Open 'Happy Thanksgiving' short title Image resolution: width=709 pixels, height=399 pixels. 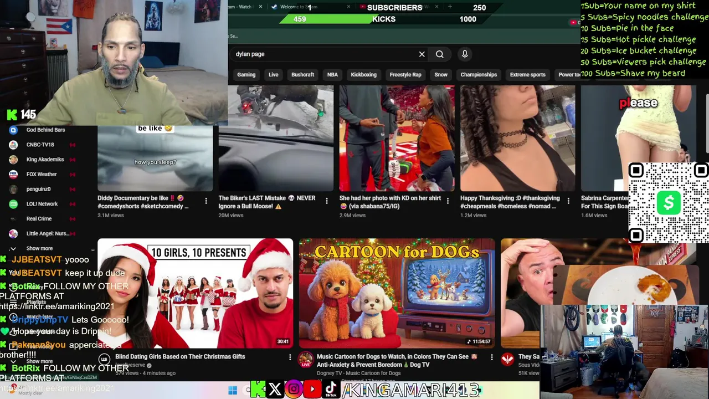pyautogui.click(x=510, y=202)
